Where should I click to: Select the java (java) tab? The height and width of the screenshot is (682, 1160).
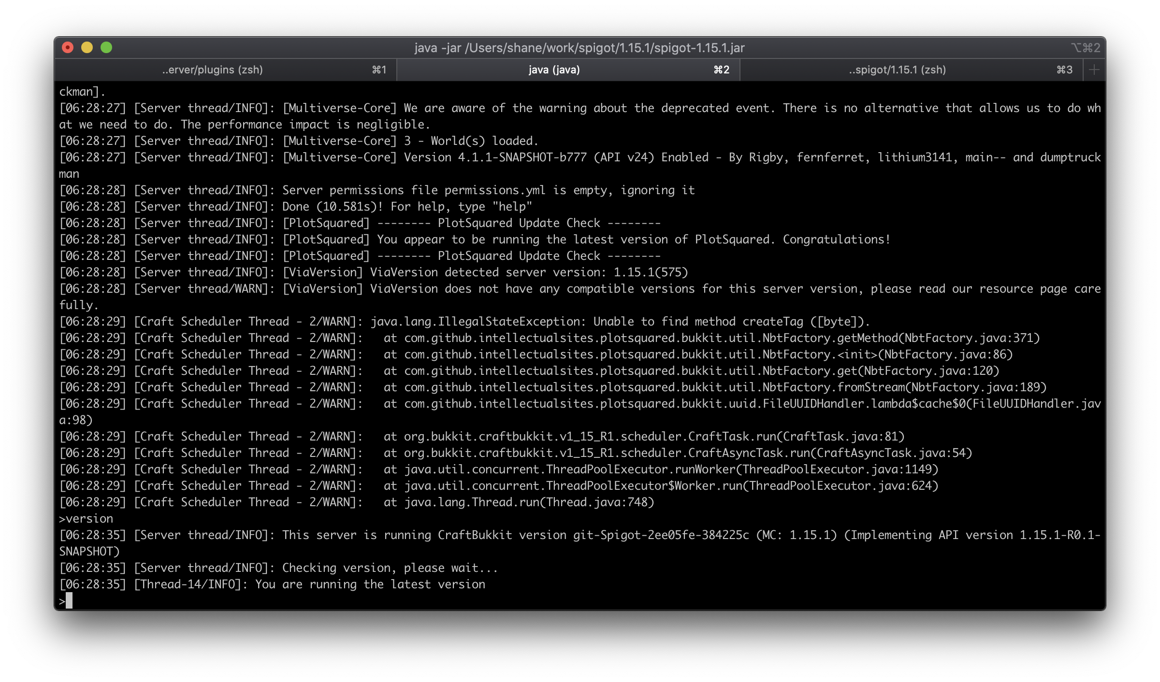click(x=554, y=70)
